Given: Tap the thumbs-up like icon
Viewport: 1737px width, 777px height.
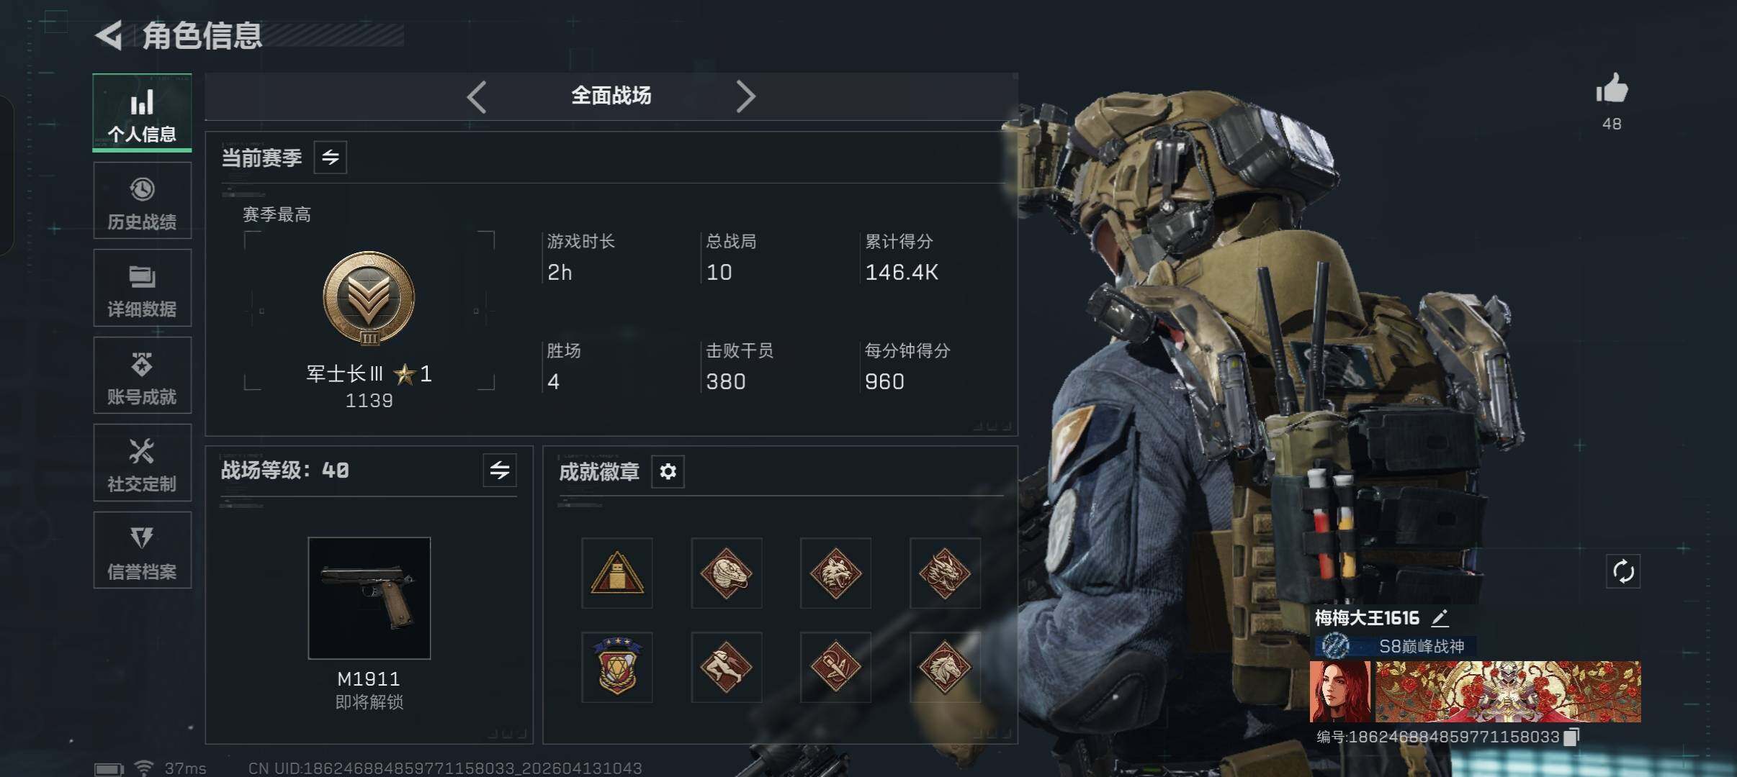Looking at the screenshot, I should tap(1612, 89).
